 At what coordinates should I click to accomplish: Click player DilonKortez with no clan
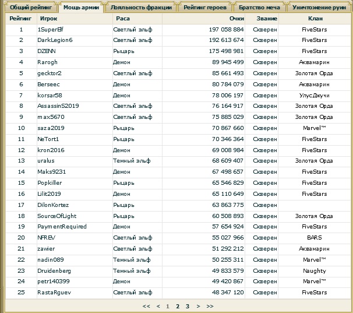pyautogui.click(x=53, y=205)
